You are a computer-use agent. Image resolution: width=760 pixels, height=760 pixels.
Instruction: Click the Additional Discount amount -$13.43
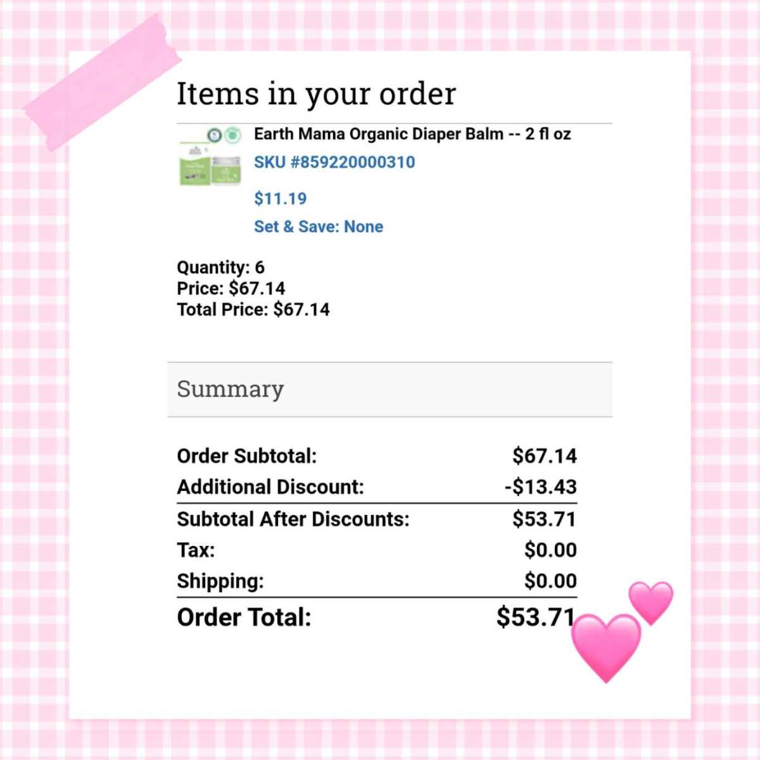541,487
